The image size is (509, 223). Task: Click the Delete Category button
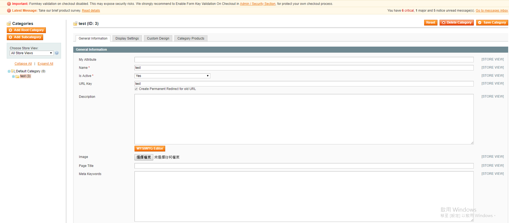[456, 22]
